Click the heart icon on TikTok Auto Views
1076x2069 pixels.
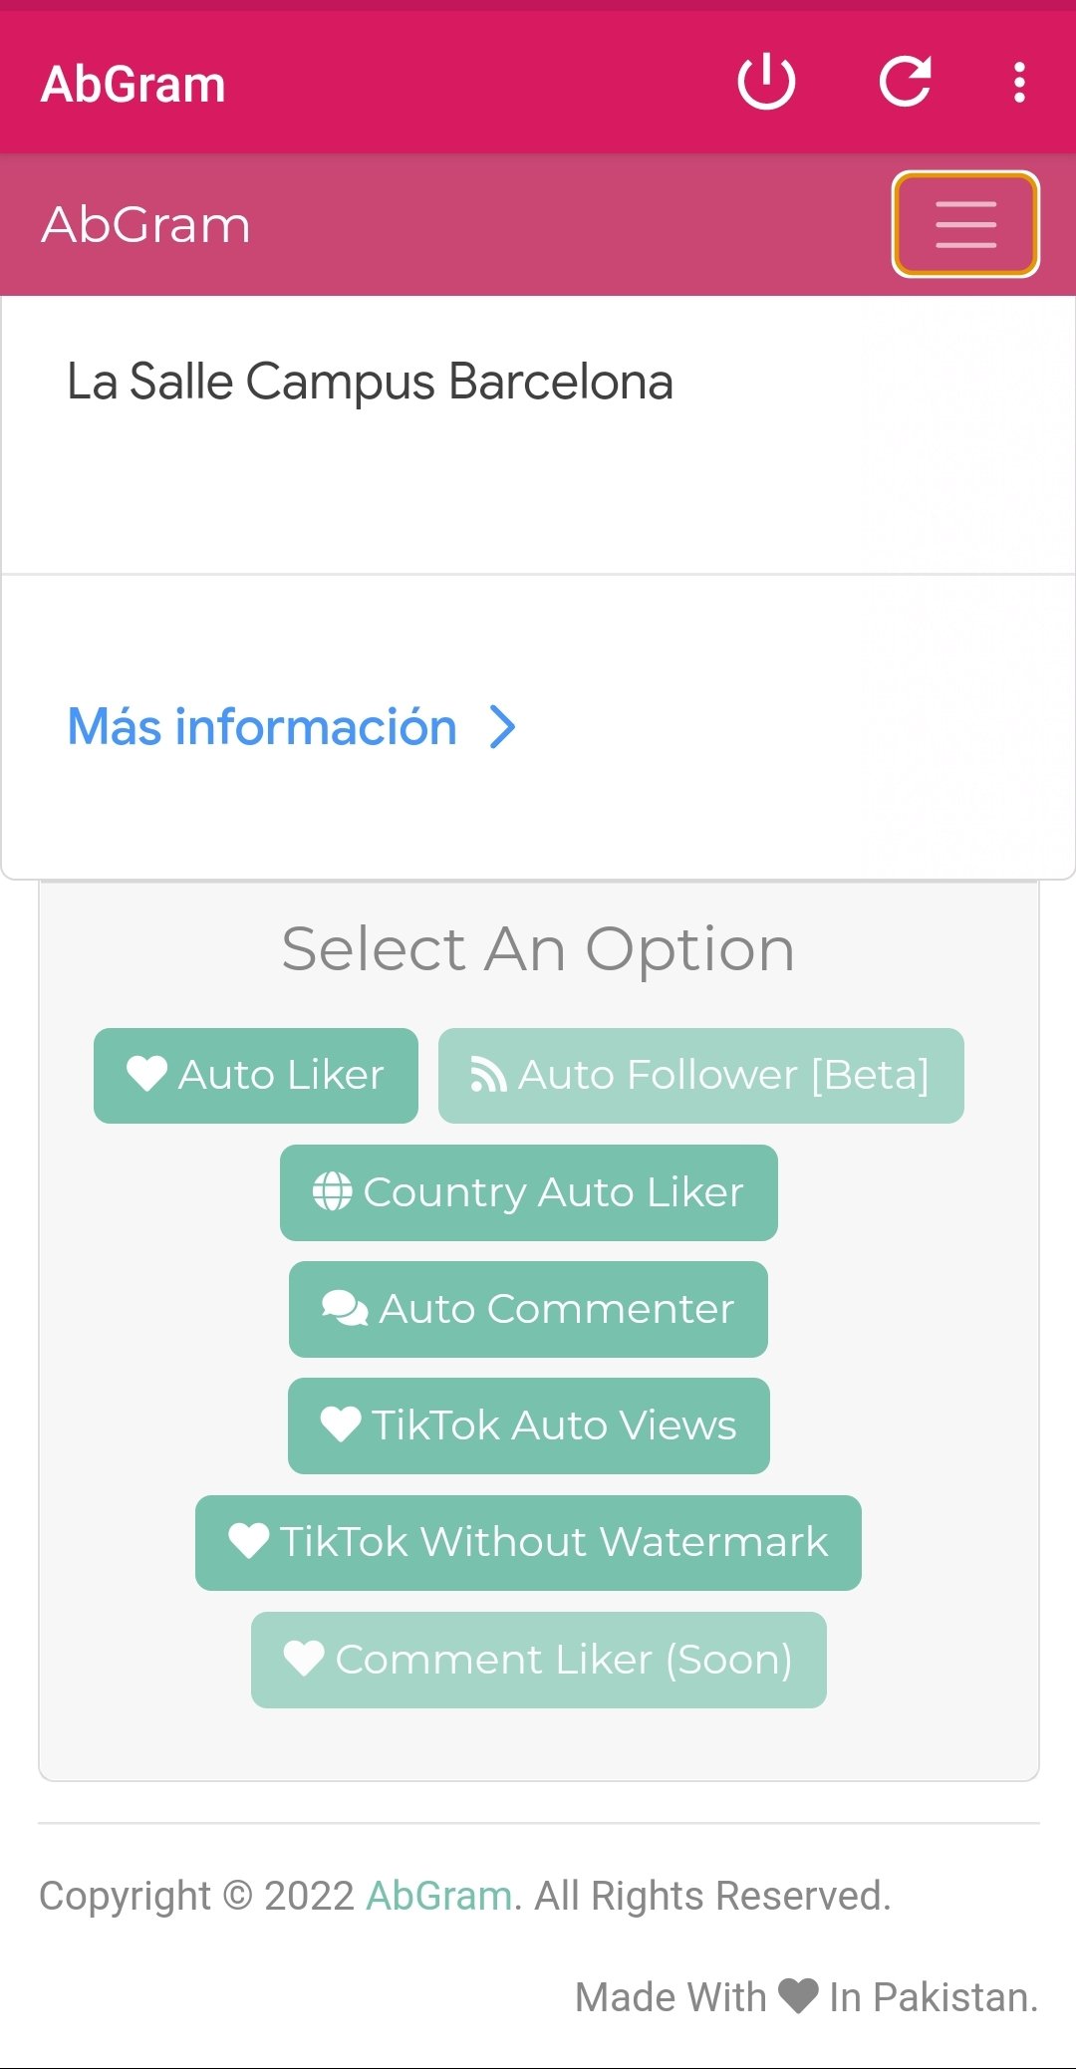(341, 1424)
